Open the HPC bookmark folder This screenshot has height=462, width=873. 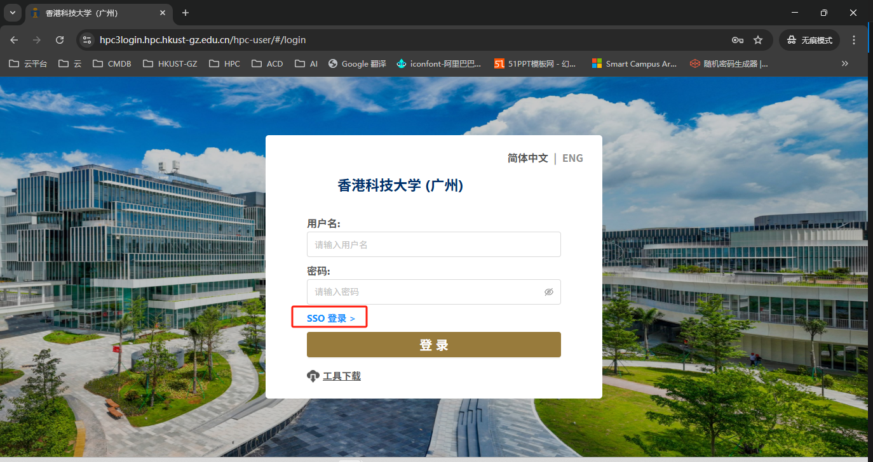click(x=224, y=63)
